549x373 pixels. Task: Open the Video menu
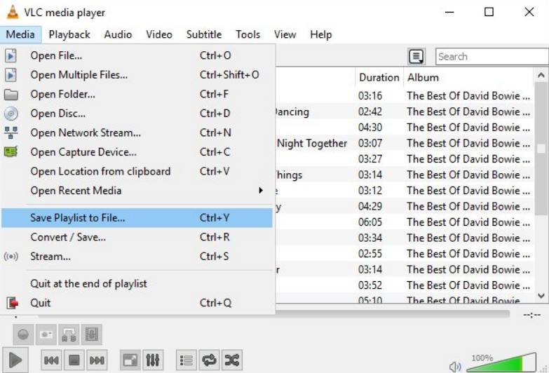tap(159, 34)
